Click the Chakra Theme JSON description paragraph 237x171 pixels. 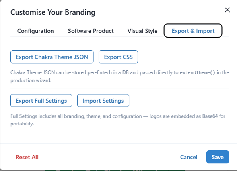pos(120,76)
